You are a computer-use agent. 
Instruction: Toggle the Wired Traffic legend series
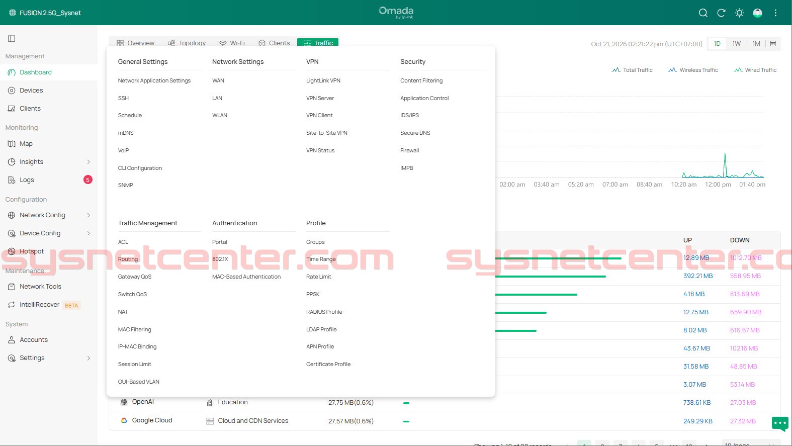tap(755, 70)
